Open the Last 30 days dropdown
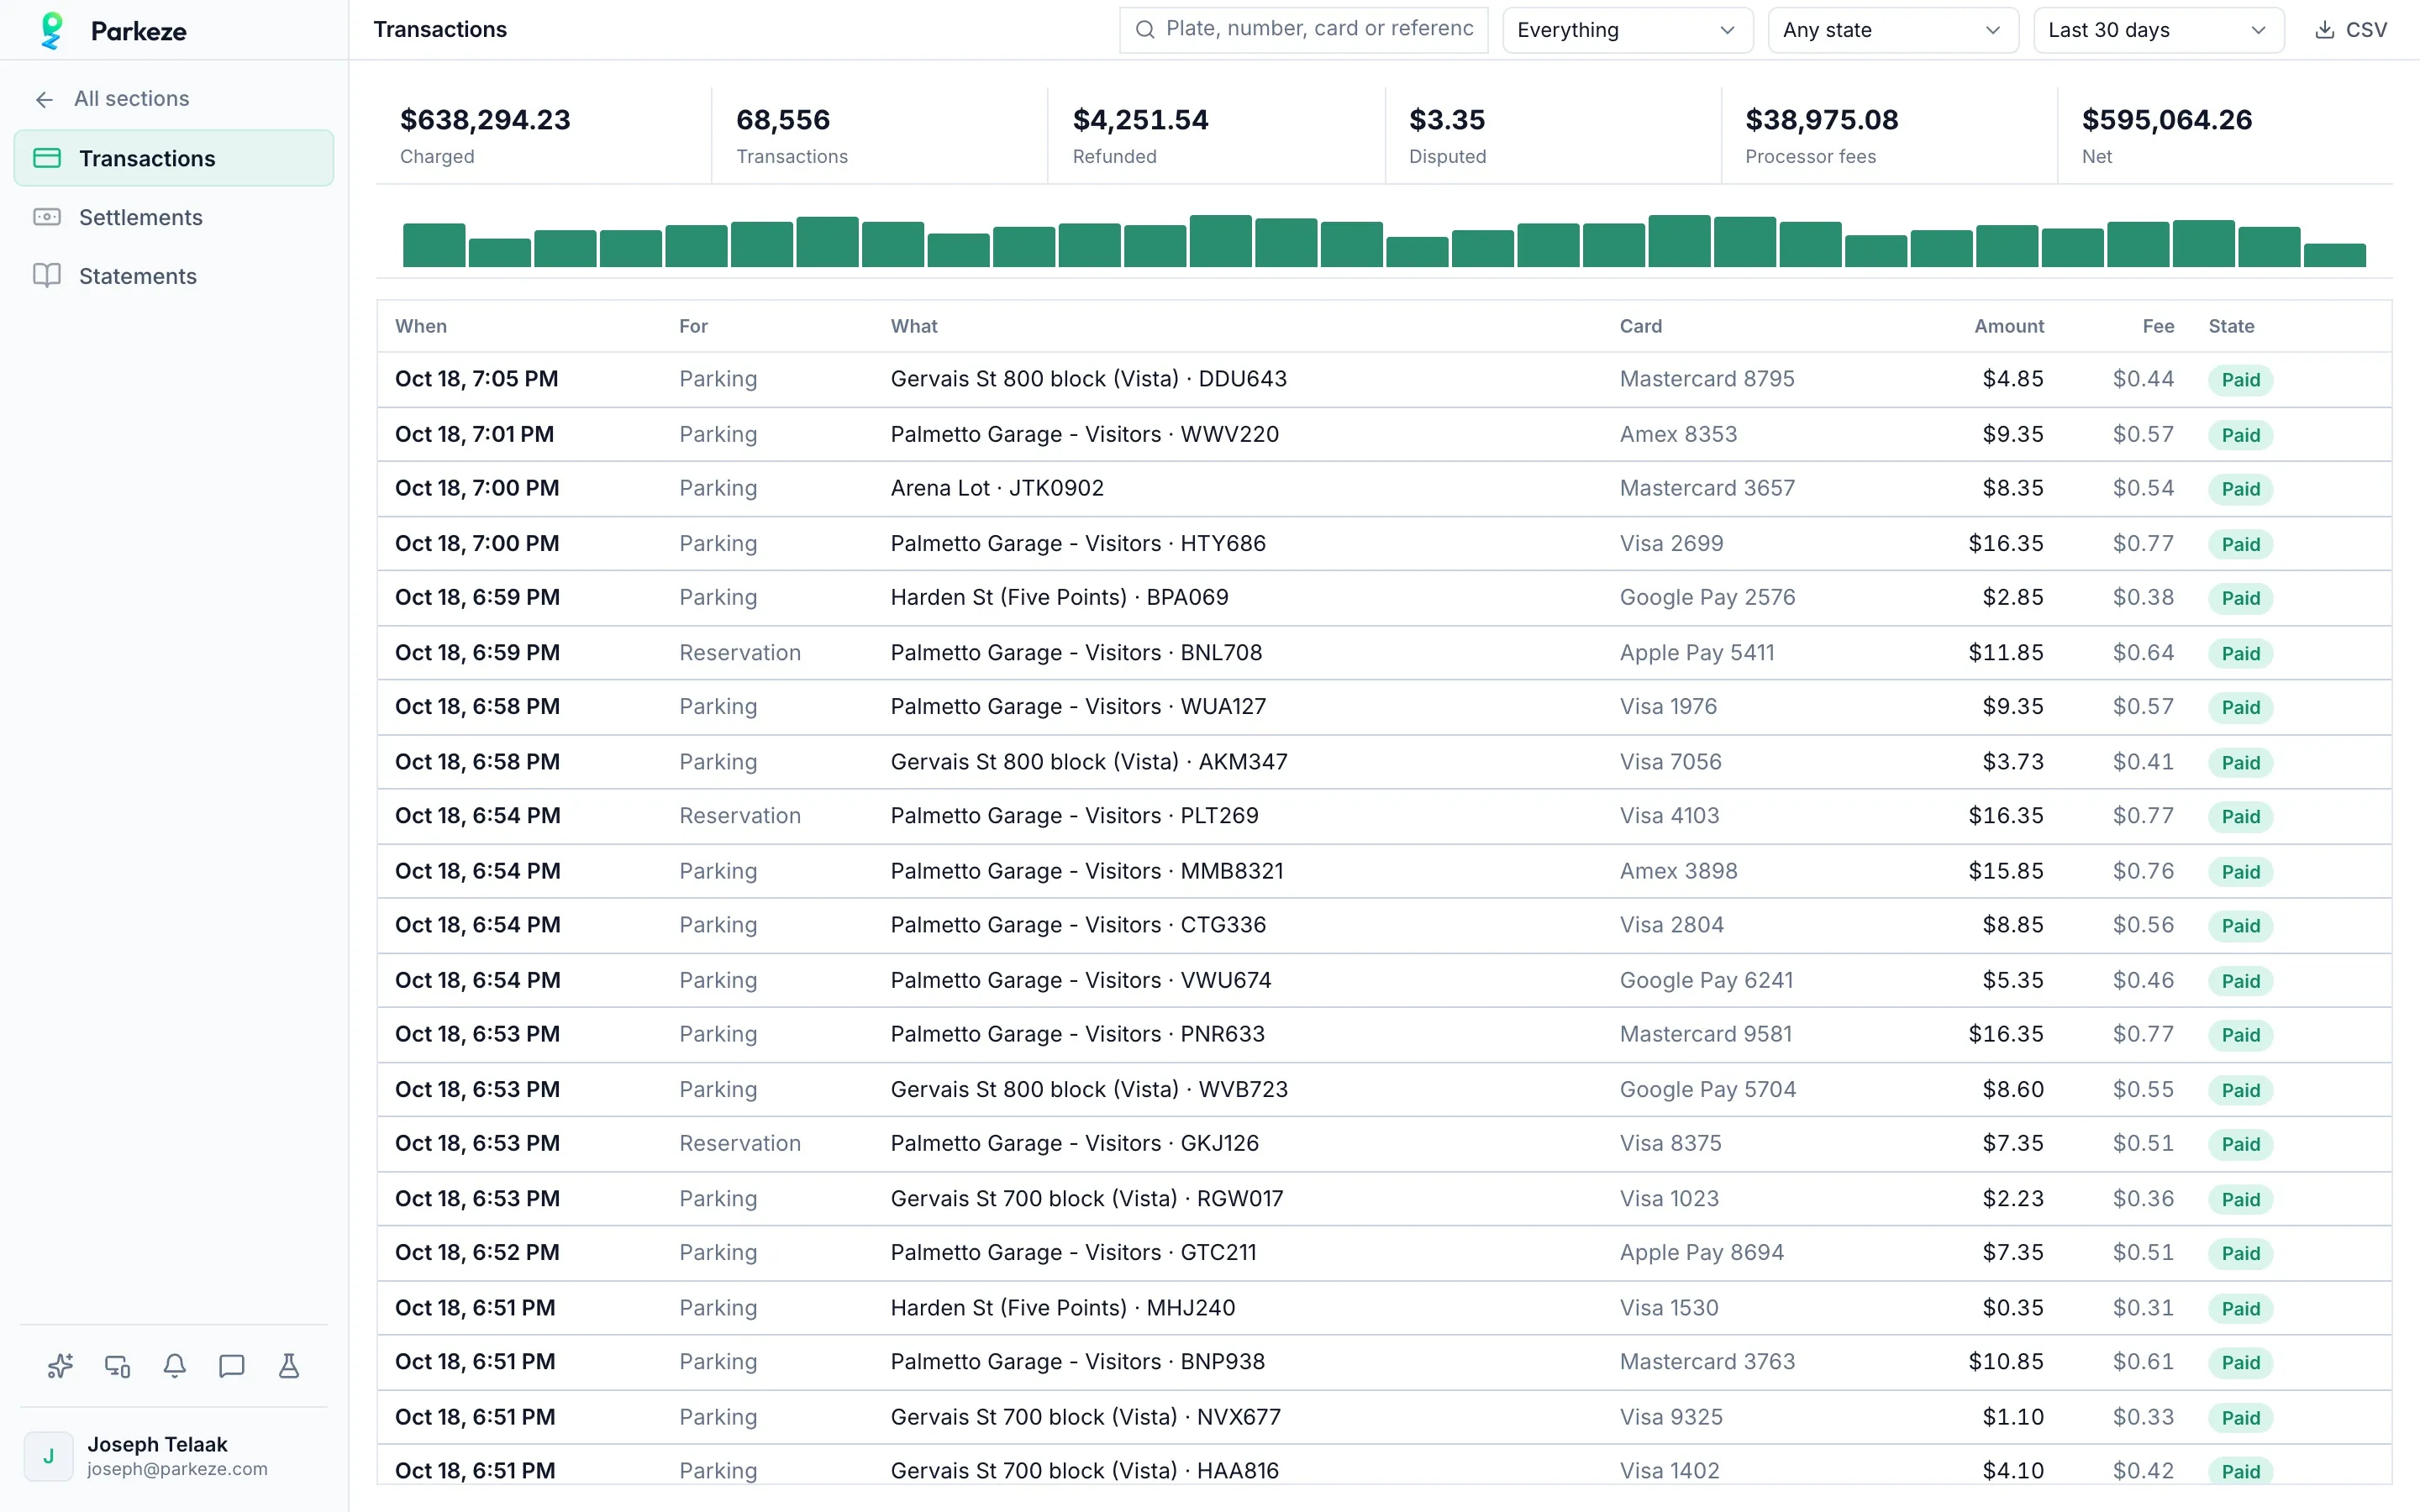The width and height of the screenshot is (2420, 1512). [x=2158, y=30]
